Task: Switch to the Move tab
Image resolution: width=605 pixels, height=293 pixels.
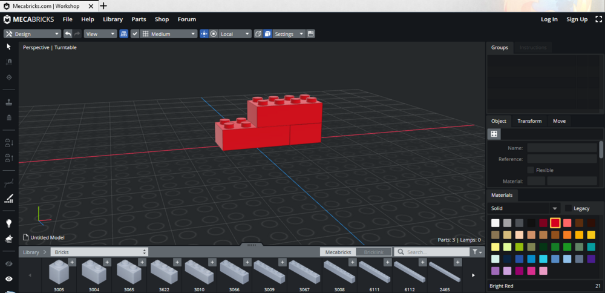Action: [559, 121]
